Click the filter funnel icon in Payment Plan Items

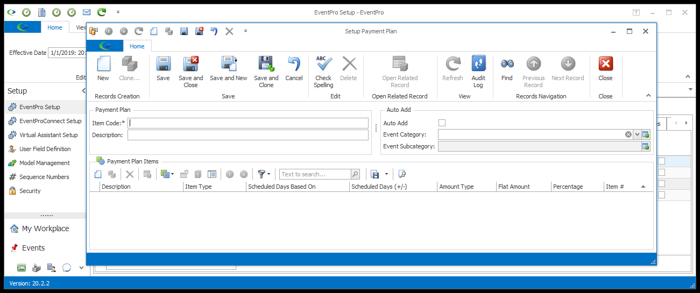pos(261,174)
